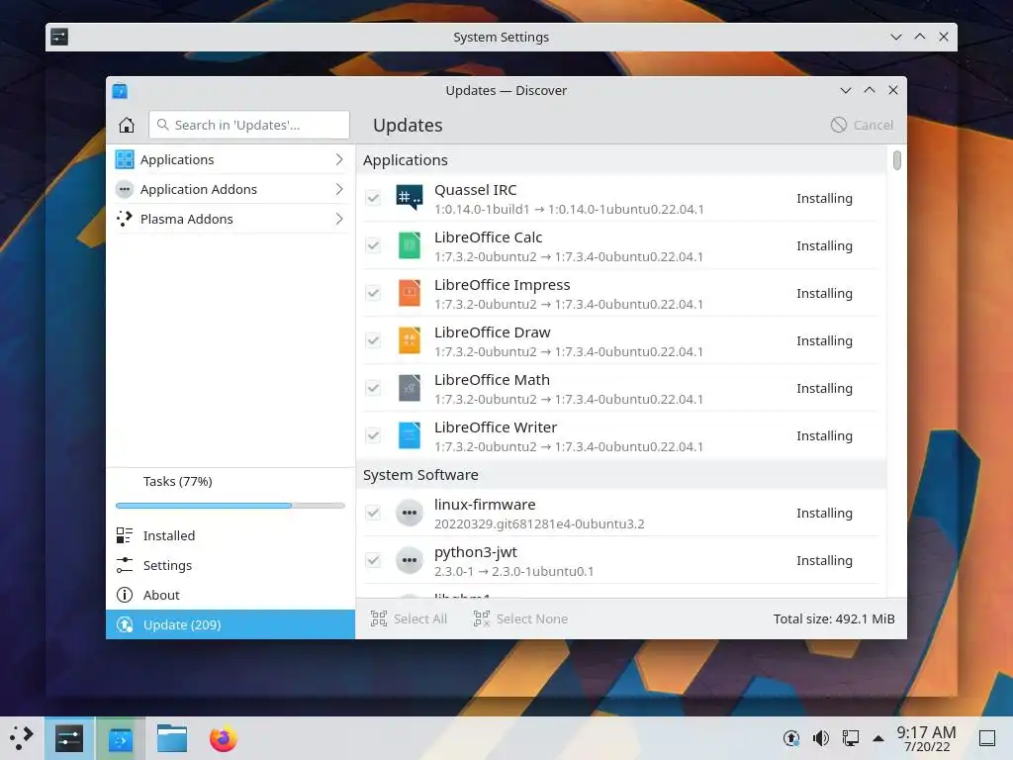Toggle the linux-firmware update checkbox
This screenshot has height=760, width=1013.
coord(373,514)
